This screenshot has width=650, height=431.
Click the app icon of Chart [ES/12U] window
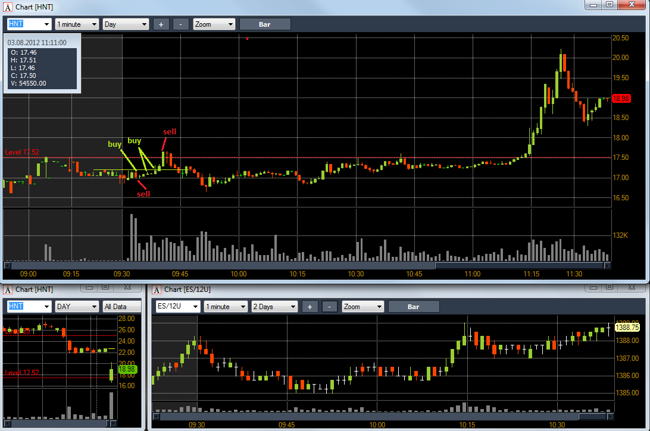pos(157,290)
